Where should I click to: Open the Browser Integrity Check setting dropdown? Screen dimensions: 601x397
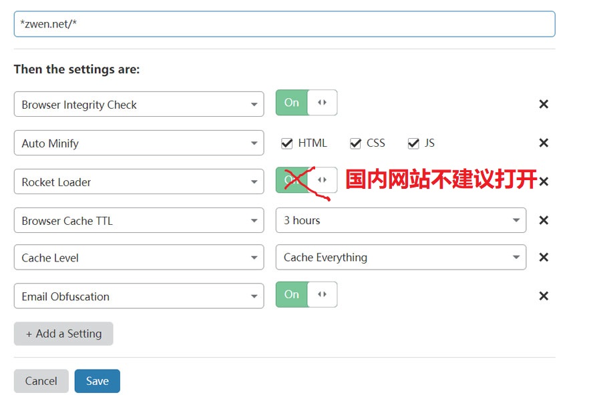(139, 105)
